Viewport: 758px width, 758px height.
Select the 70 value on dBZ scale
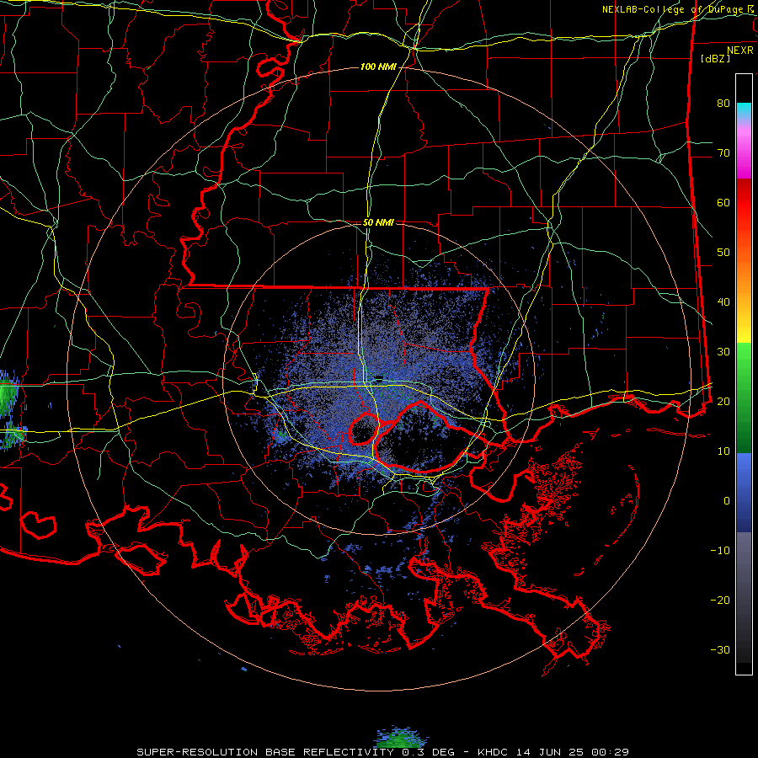coord(723,153)
